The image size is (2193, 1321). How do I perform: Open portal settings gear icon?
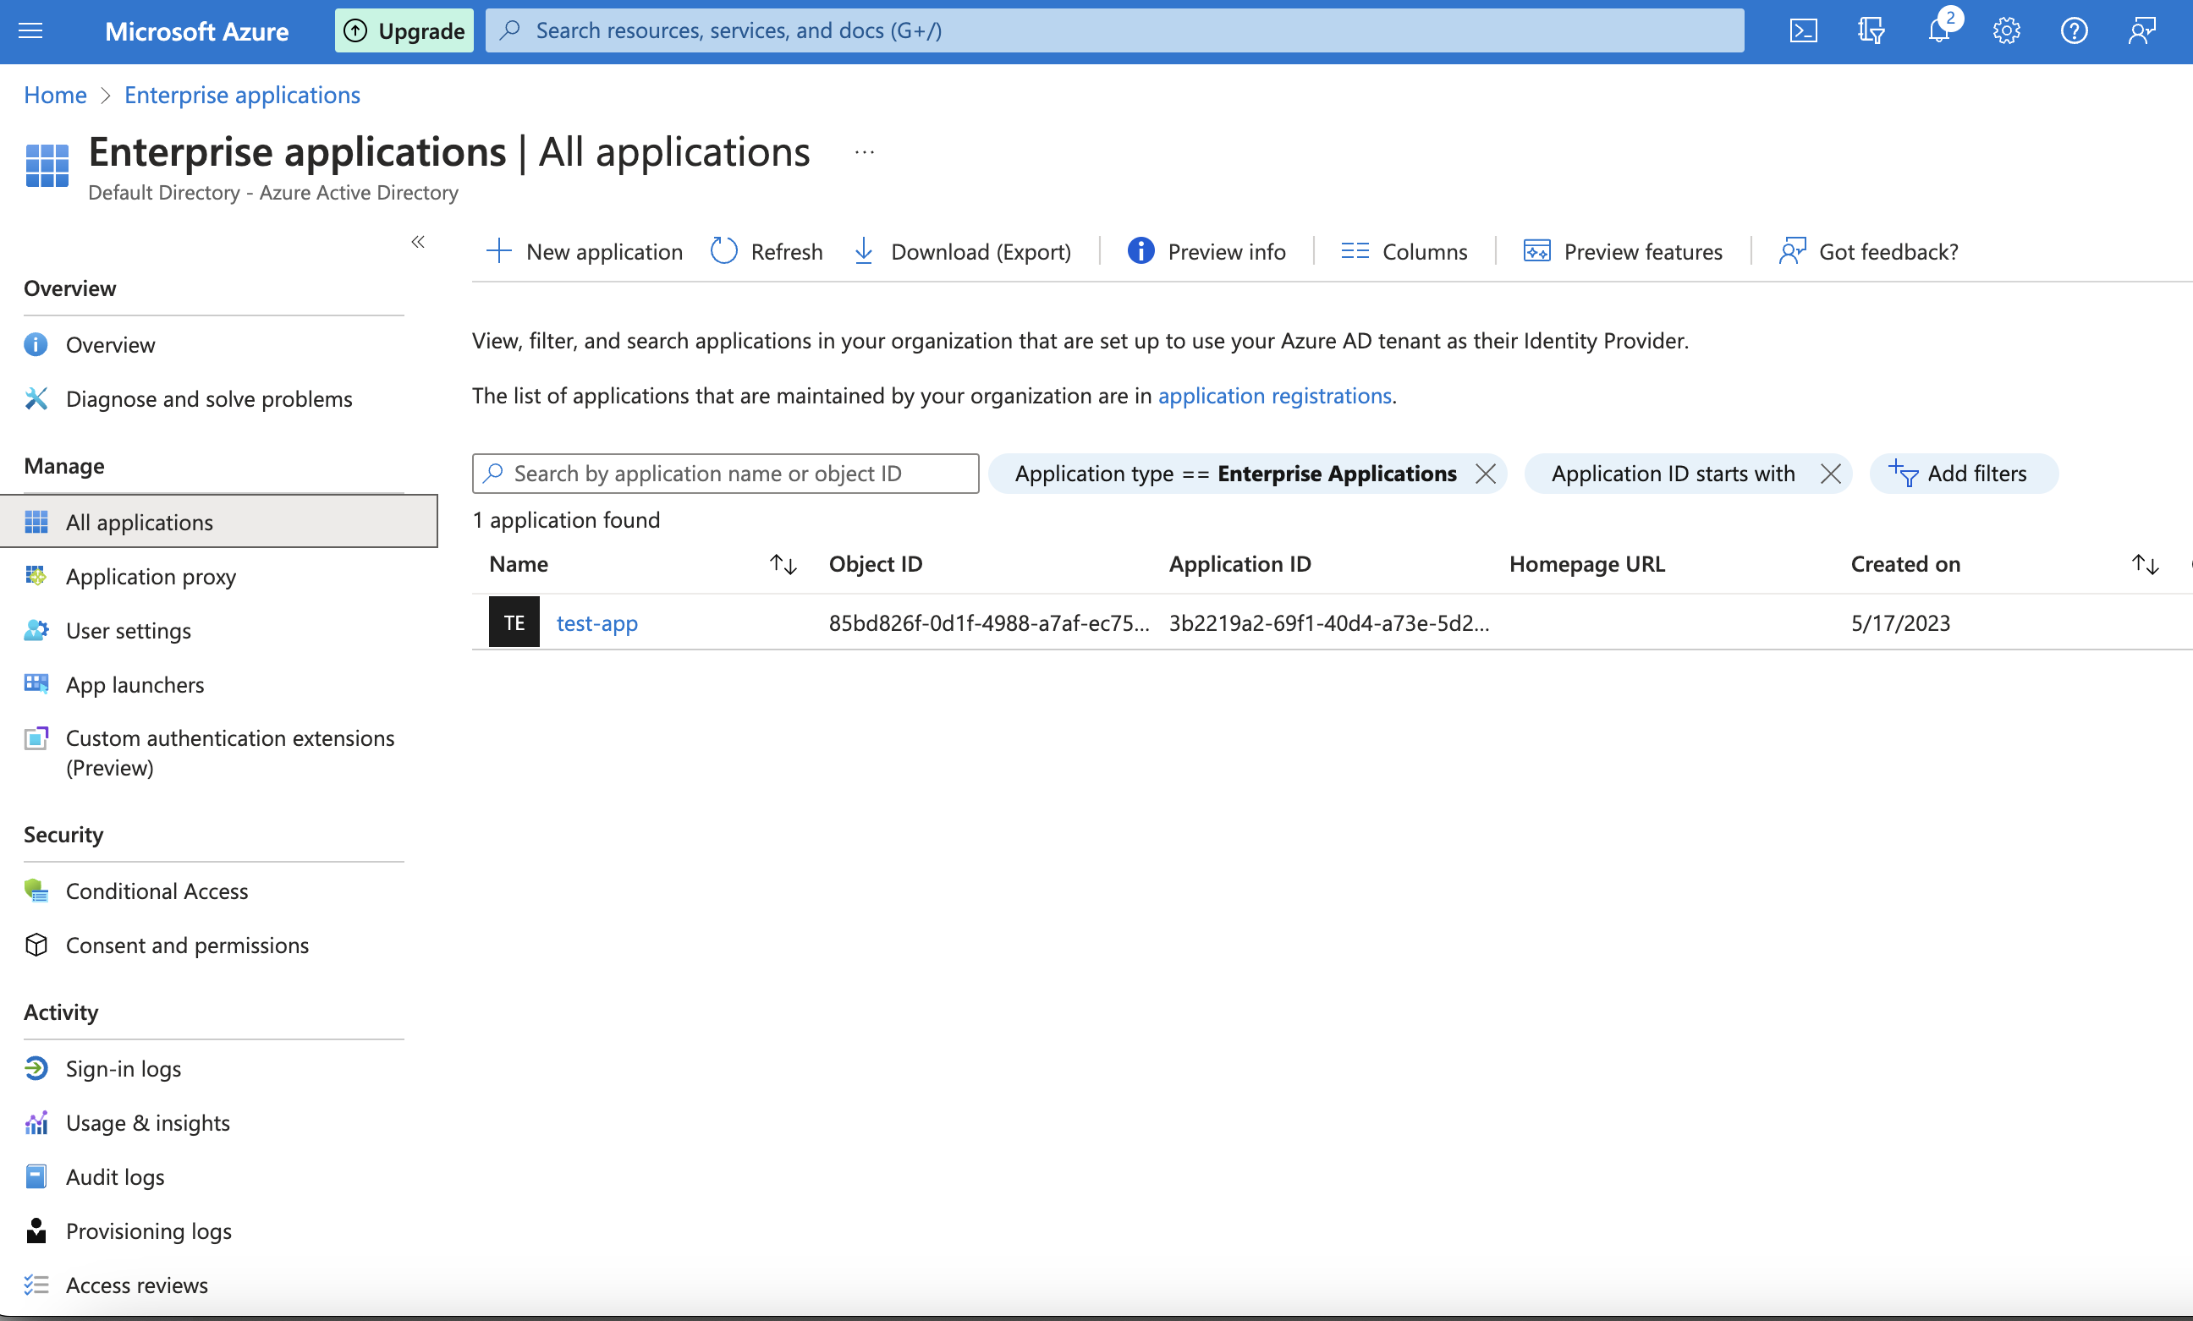2006,31
